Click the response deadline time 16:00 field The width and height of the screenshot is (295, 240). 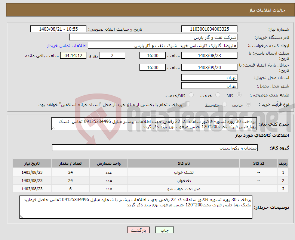coord(153,55)
